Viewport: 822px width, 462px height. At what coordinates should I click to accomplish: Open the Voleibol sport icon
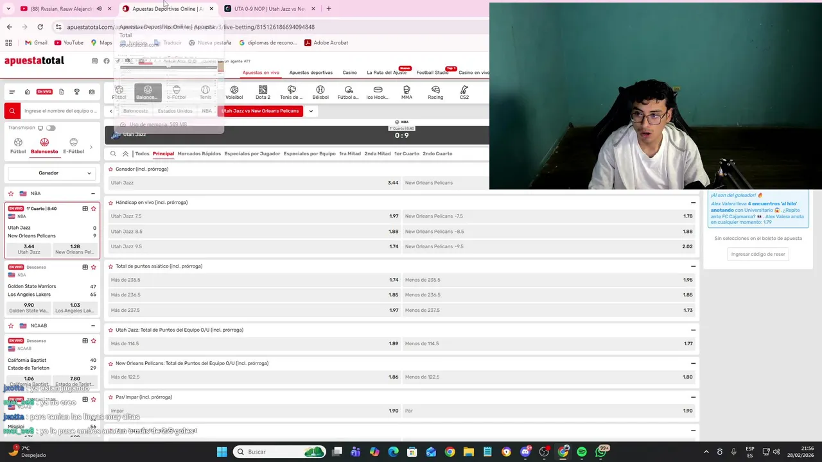(234, 92)
